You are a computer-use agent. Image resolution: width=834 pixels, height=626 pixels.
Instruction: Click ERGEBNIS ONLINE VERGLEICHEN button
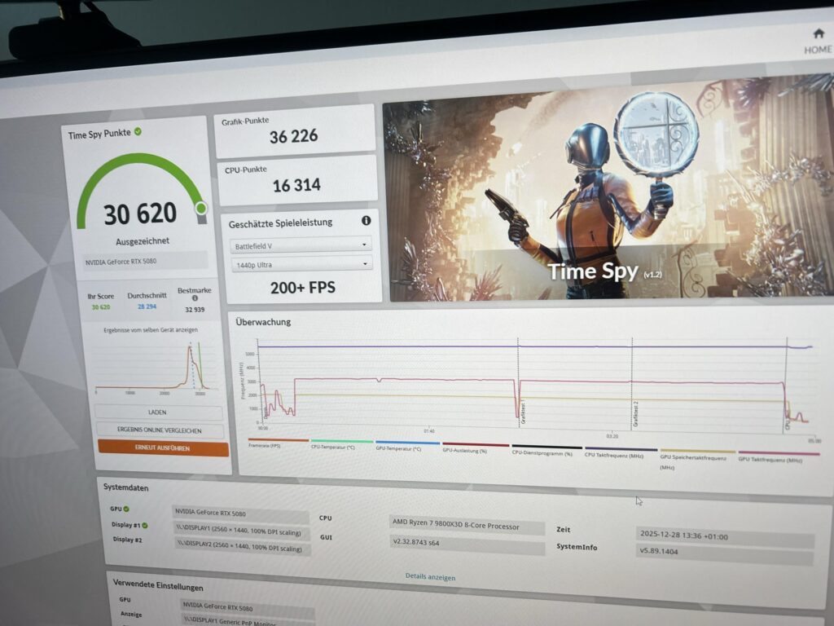coord(160,430)
